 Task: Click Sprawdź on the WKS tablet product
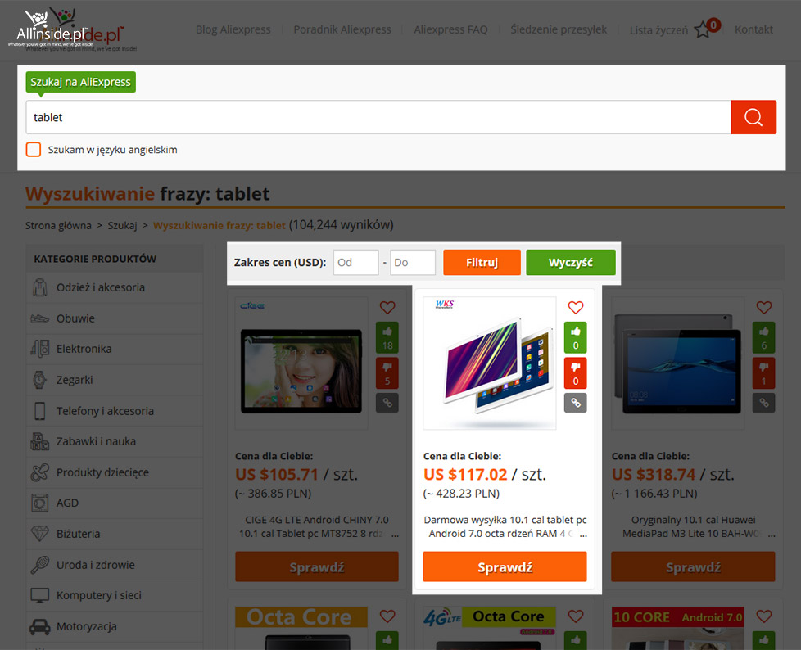pyautogui.click(x=505, y=566)
